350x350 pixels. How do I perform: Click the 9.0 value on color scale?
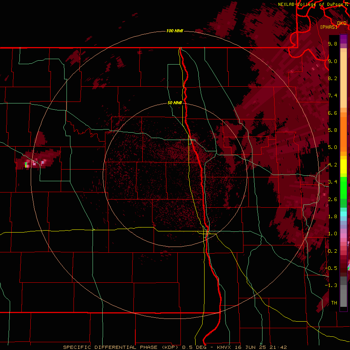[332, 61]
